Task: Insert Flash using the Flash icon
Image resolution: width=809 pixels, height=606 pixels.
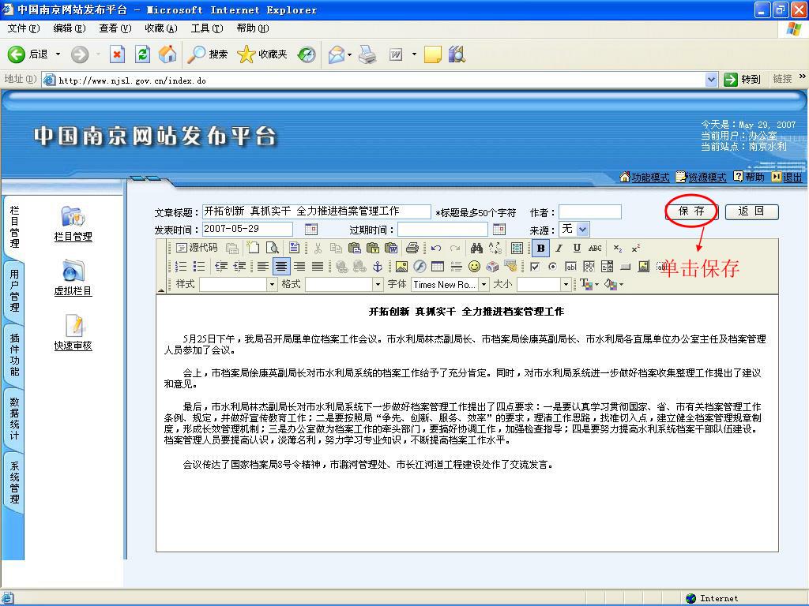Action: coord(420,266)
